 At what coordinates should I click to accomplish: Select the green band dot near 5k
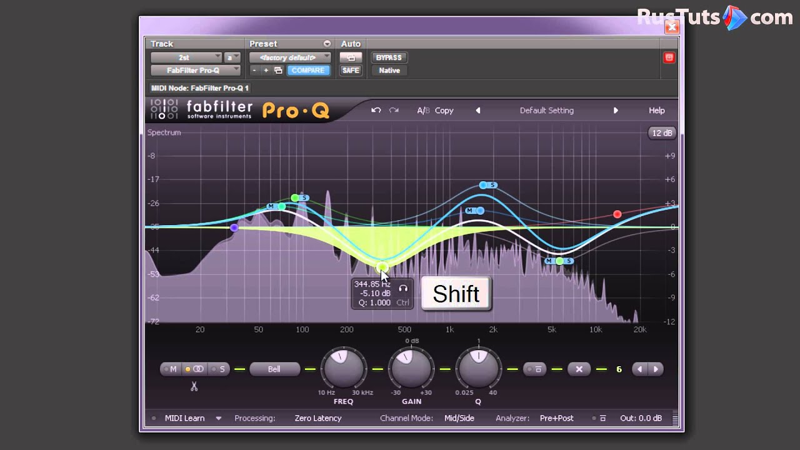[560, 261]
